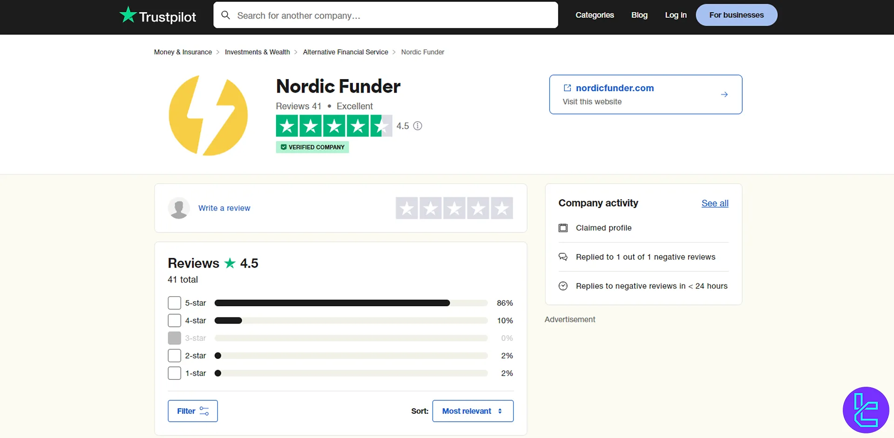Screen dimensions: 894x438
Task: Click the Trustpilot logo
Action: click(x=157, y=15)
